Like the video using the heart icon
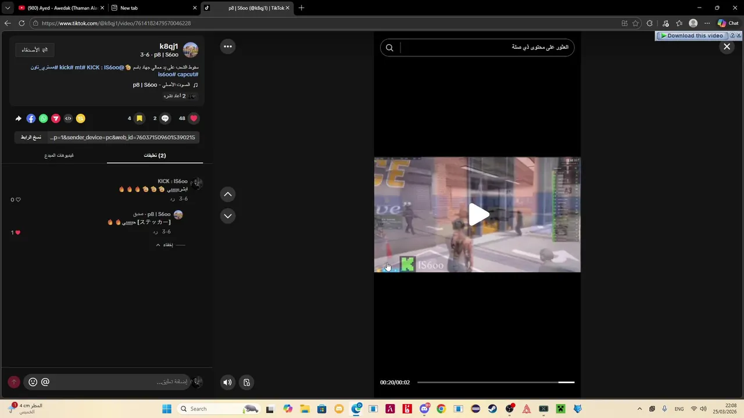The height and width of the screenshot is (418, 744). pyautogui.click(x=194, y=118)
